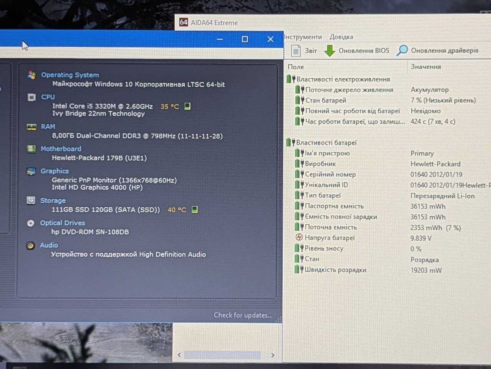This screenshot has width=491, height=369.
Task: Open the Звіт report icon in AIDA64
Action: coord(296,51)
